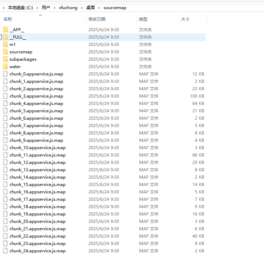Select file name chunk_21.appservice.js.map
This screenshot has height=259, width=264.
pos(37,229)
